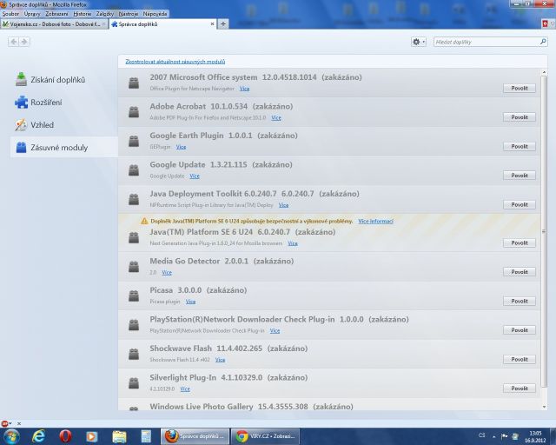556x445 pixels.
Task: Enable Java Deployment Toolkit plugin
Action: coord(520,204)
